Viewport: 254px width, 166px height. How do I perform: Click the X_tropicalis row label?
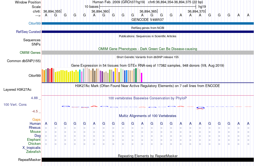click(x=32, y=148)
